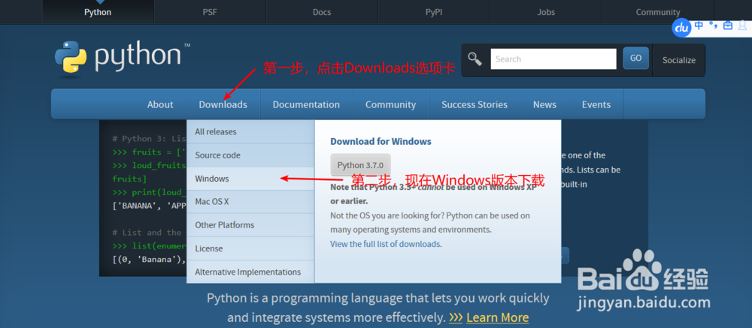Choose Source code from the submenu
The image size is (752, 328).
(250, 155)
